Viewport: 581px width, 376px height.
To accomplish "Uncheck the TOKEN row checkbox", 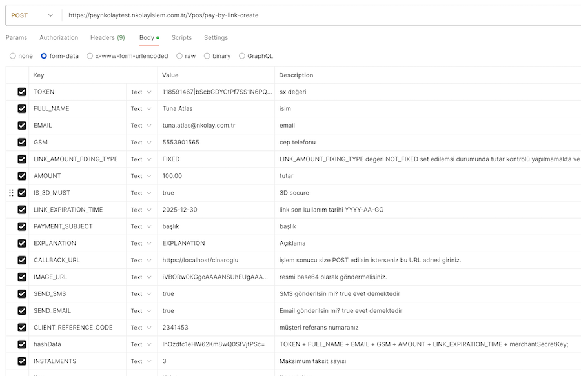I will click(22, 92).
